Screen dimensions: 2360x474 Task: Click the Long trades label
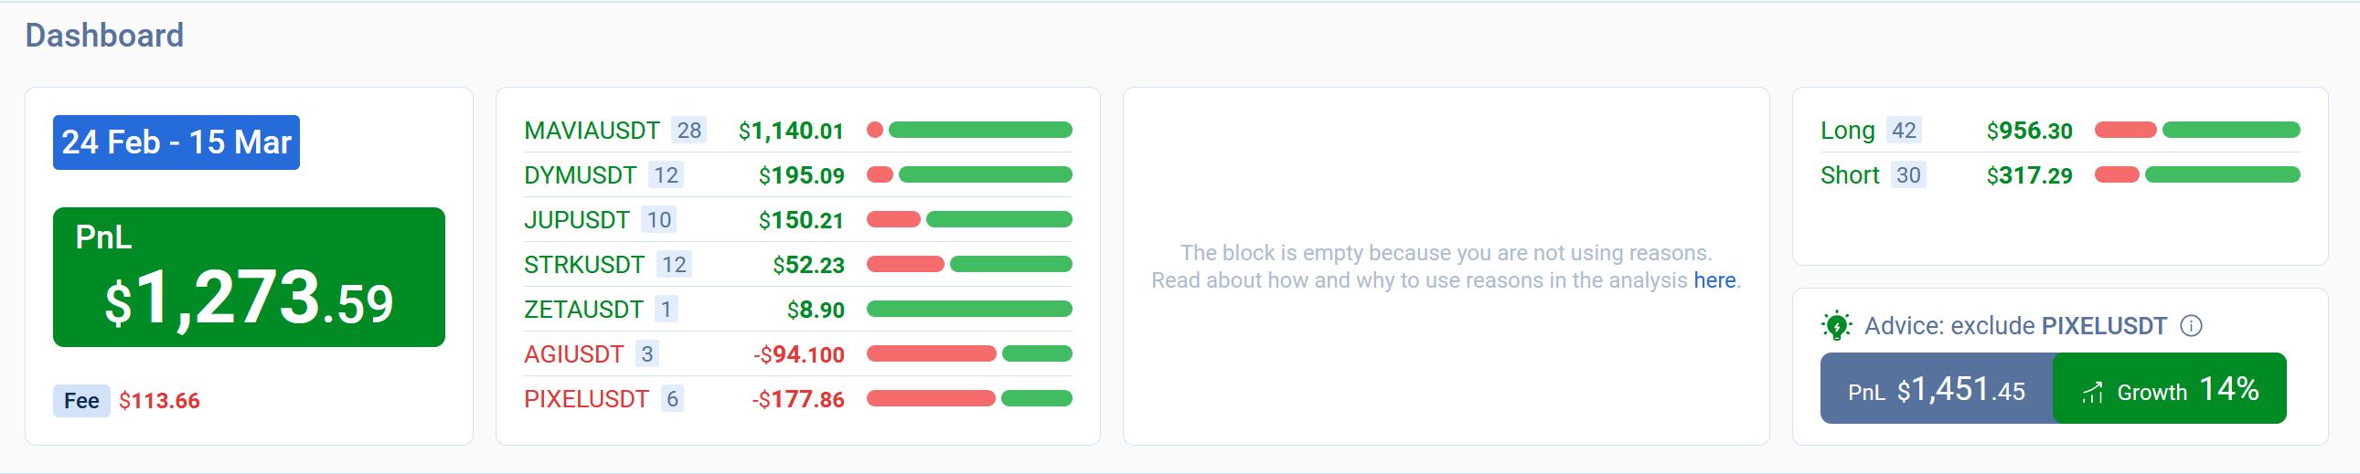pyautogui.click(x=1847, y=131)
